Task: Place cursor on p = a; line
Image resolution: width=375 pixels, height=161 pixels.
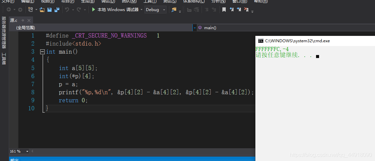Action: coord(69,84)
